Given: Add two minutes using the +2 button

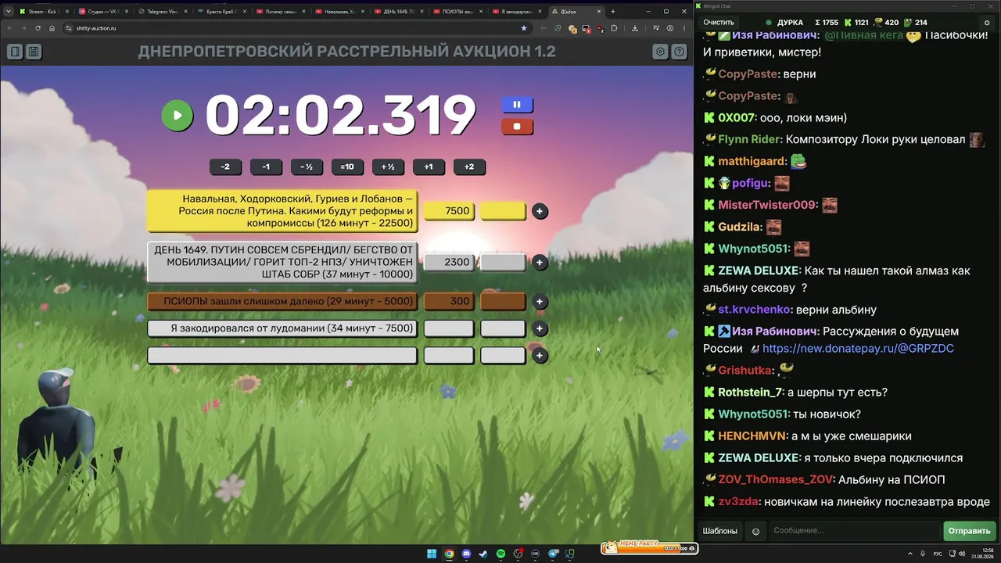Looking at the screenshot, I should [469, 167].
